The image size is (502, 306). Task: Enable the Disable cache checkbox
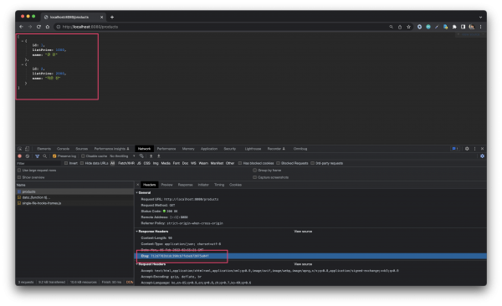pos(83,156)
